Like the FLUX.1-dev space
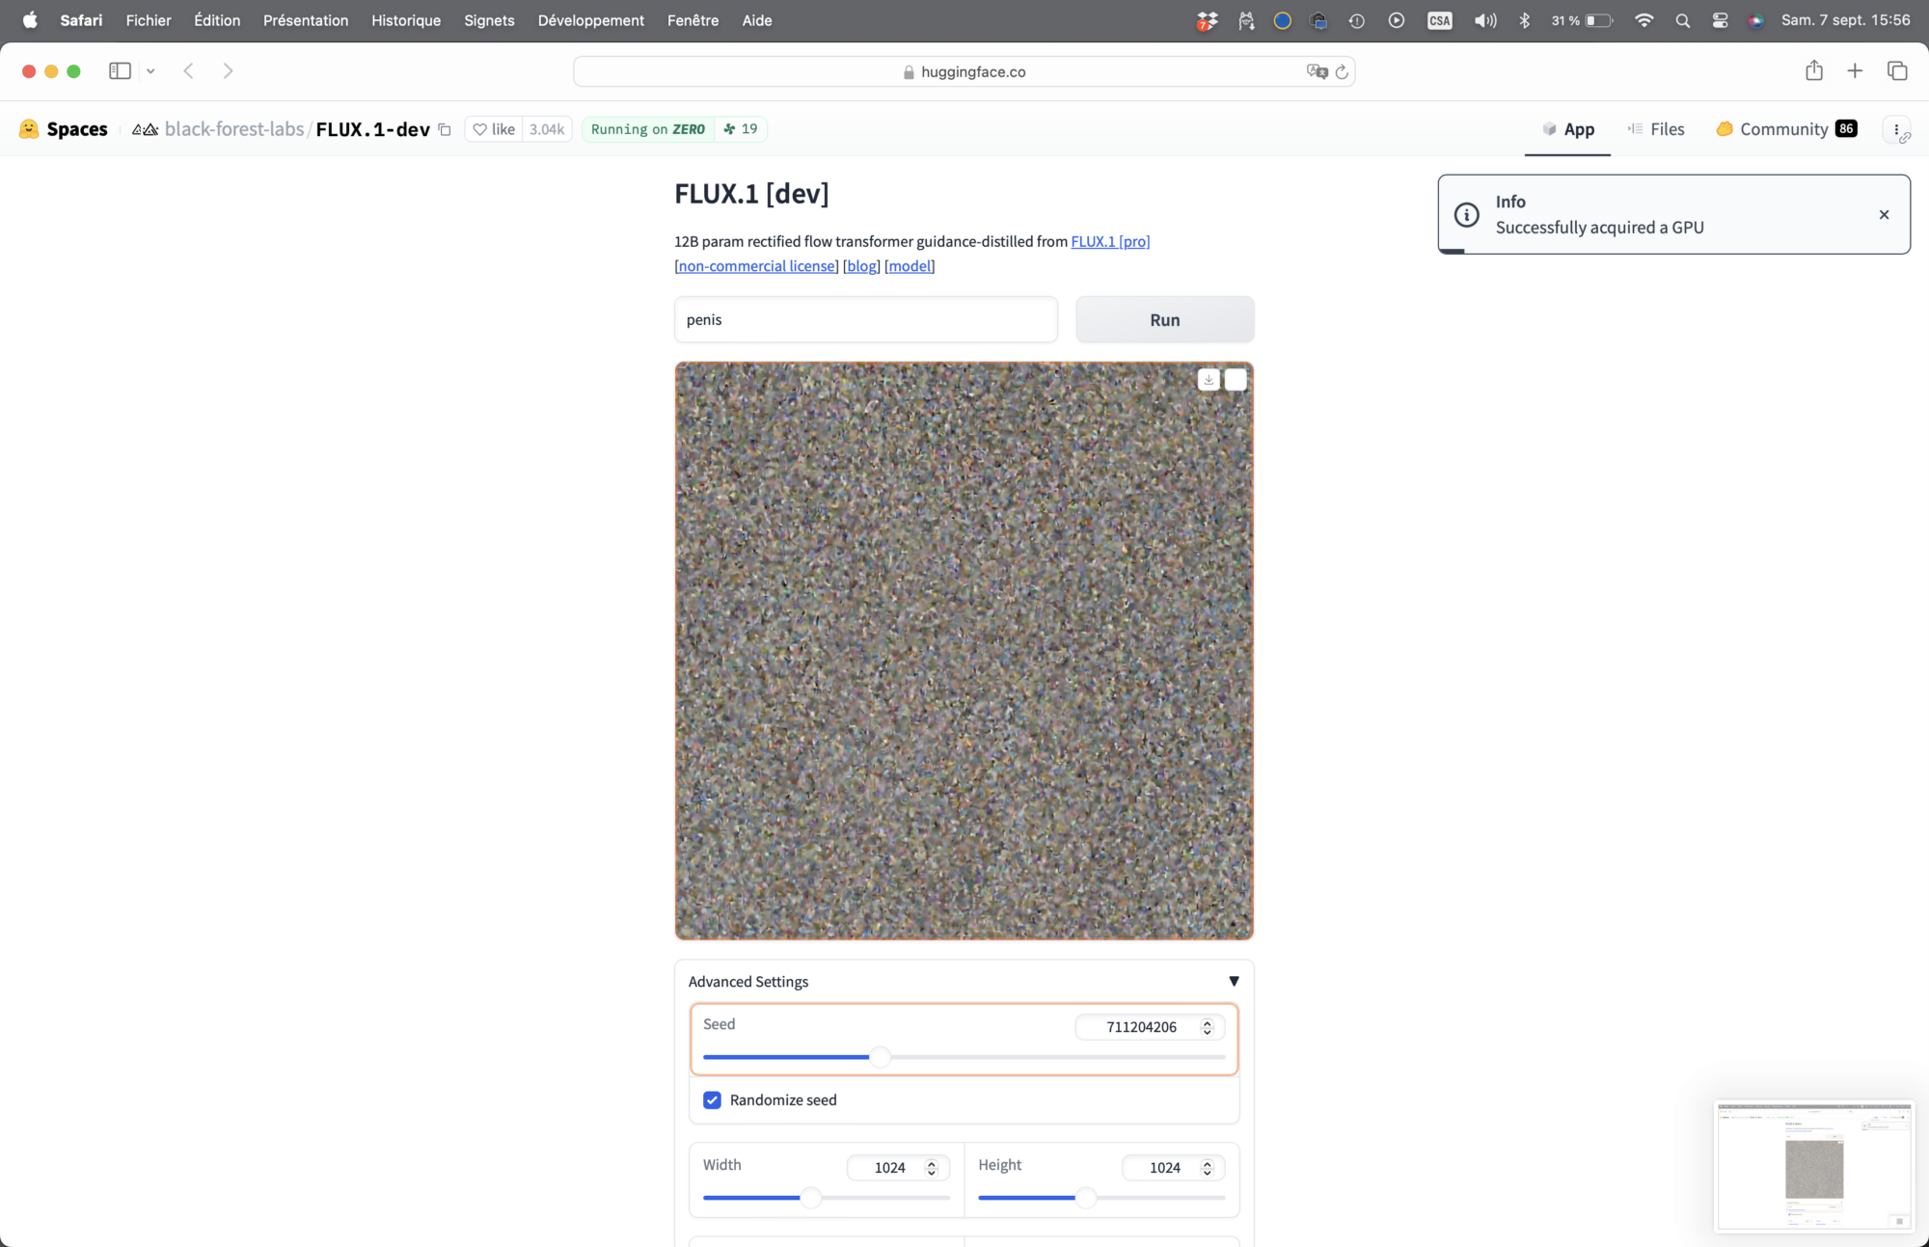This screenshot has height=1247, width=1929. tap(494, 129)
